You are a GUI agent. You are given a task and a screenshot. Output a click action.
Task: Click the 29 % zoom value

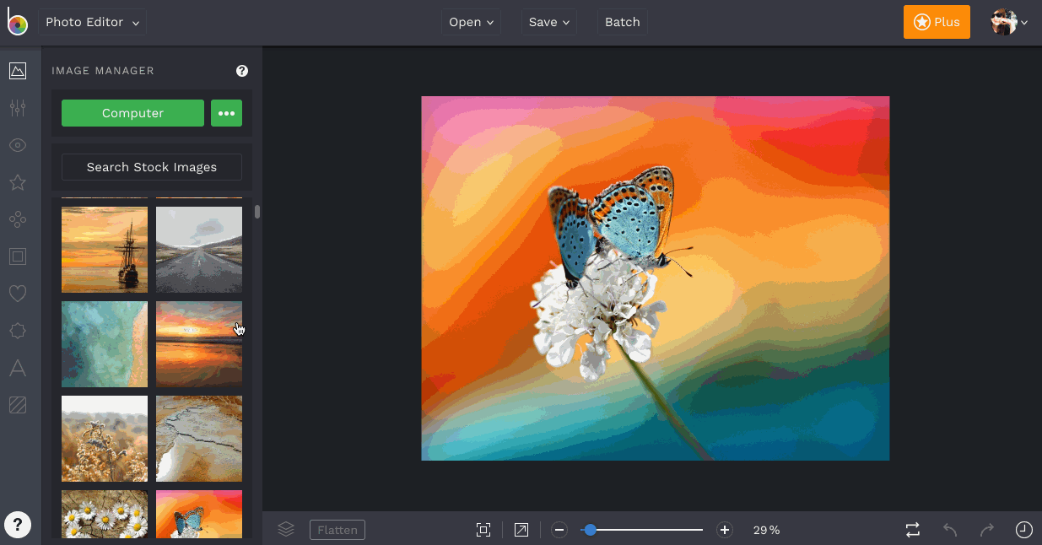pyautogui.click(x=767, y=530)
